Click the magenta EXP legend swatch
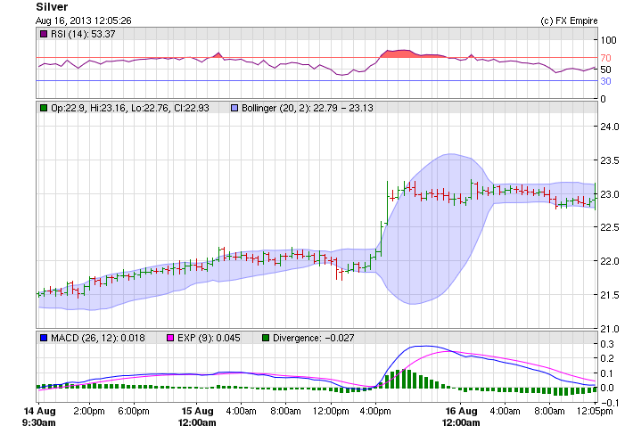The width and height of the screenshot is (633, 434). (170, 338)
